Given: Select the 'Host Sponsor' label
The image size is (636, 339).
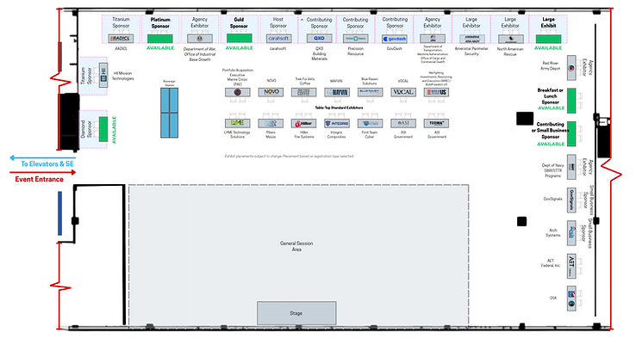Looking at the screenshot, I should pos(278,22).
